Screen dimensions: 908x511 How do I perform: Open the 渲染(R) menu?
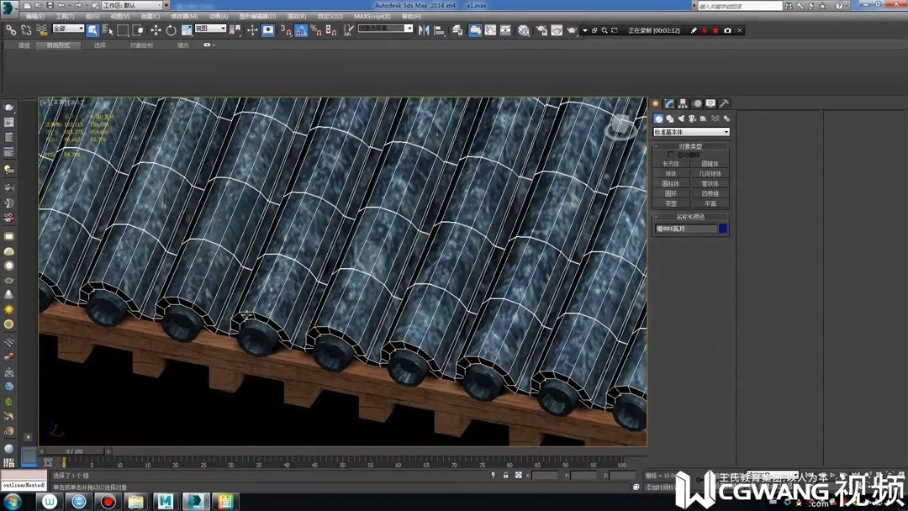click(297, 16)
